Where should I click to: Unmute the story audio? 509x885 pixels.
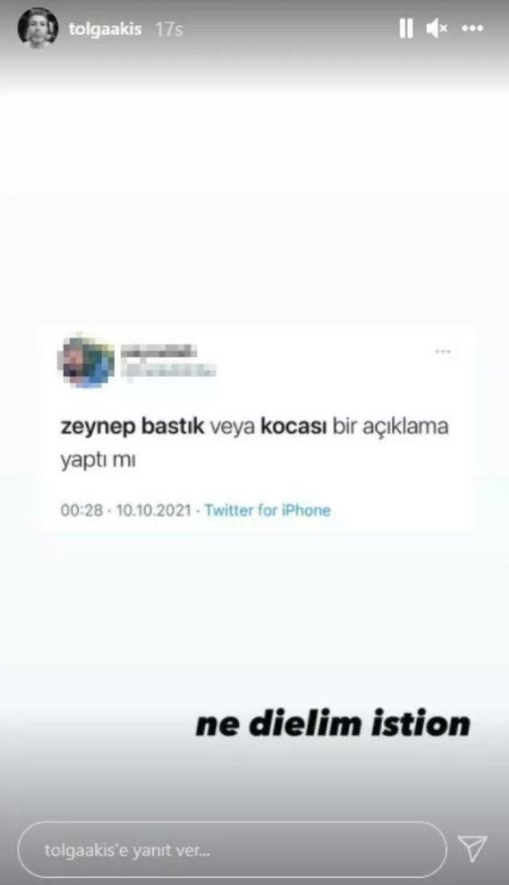click(437, 28)
